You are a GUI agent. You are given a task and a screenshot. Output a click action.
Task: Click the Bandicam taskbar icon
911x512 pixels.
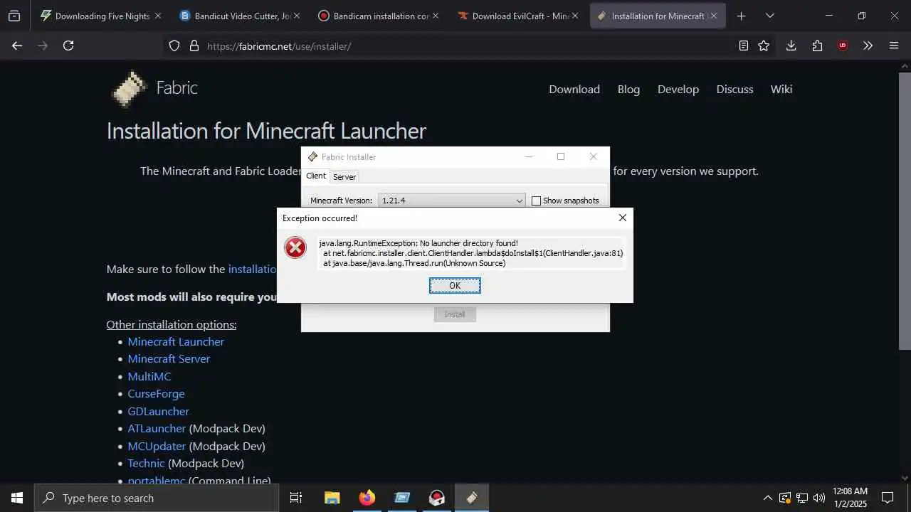tap(437, 498)
